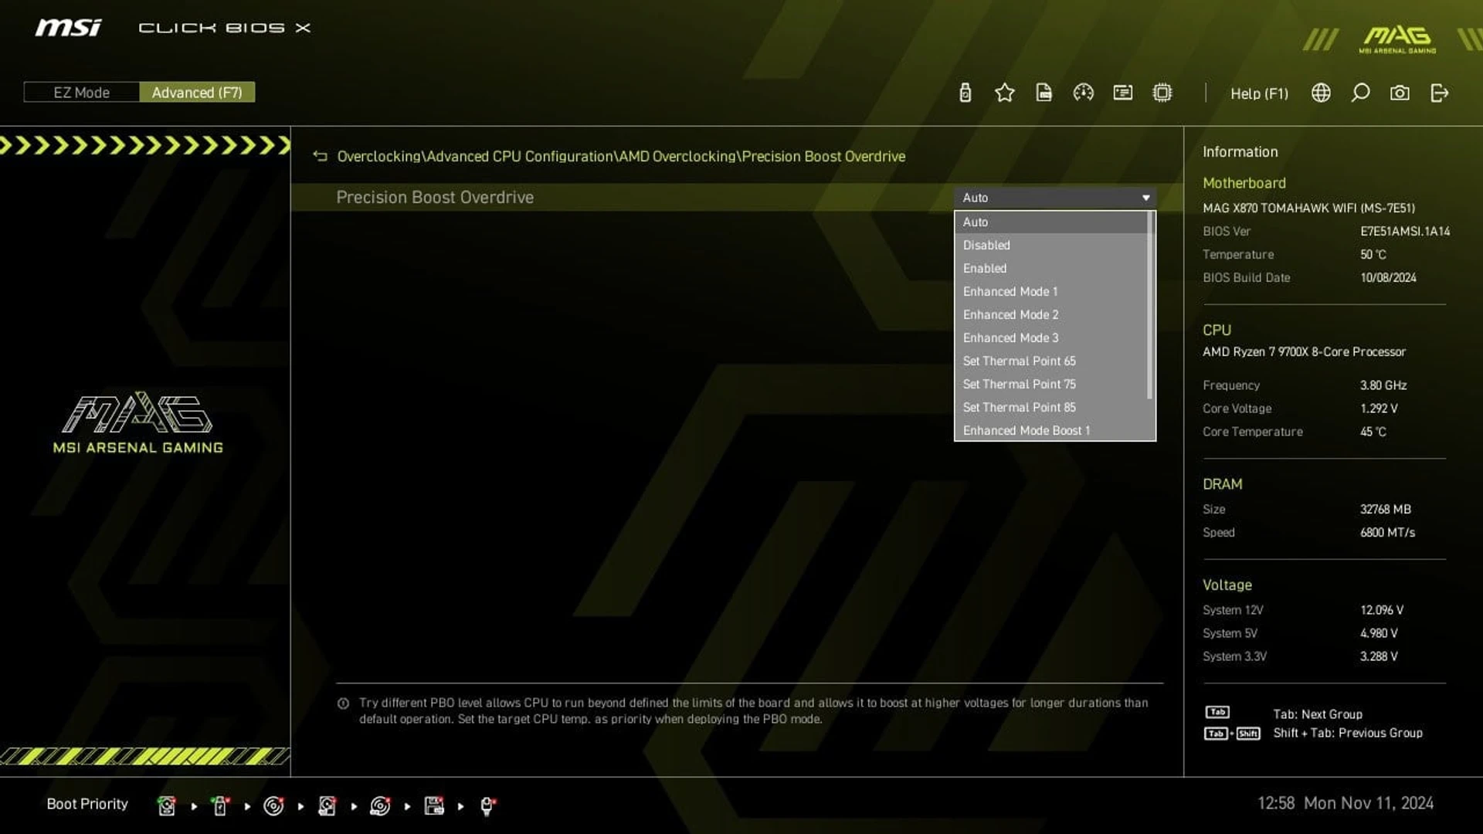This screenshot has height=834, width=1483.
Task: Click the 32768 MB DRAM size value
Action: click(1385, 509)
